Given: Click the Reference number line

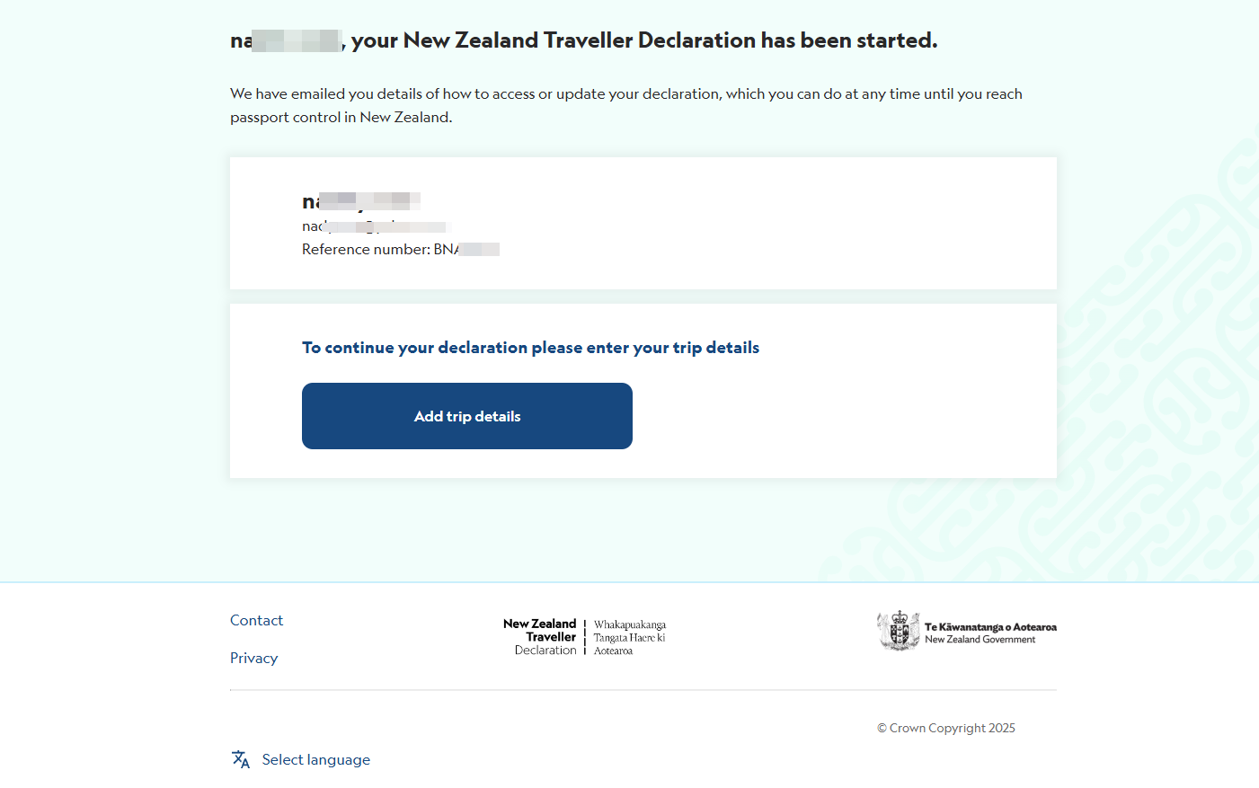Looking at the screenshot, I should coord(400,249).
